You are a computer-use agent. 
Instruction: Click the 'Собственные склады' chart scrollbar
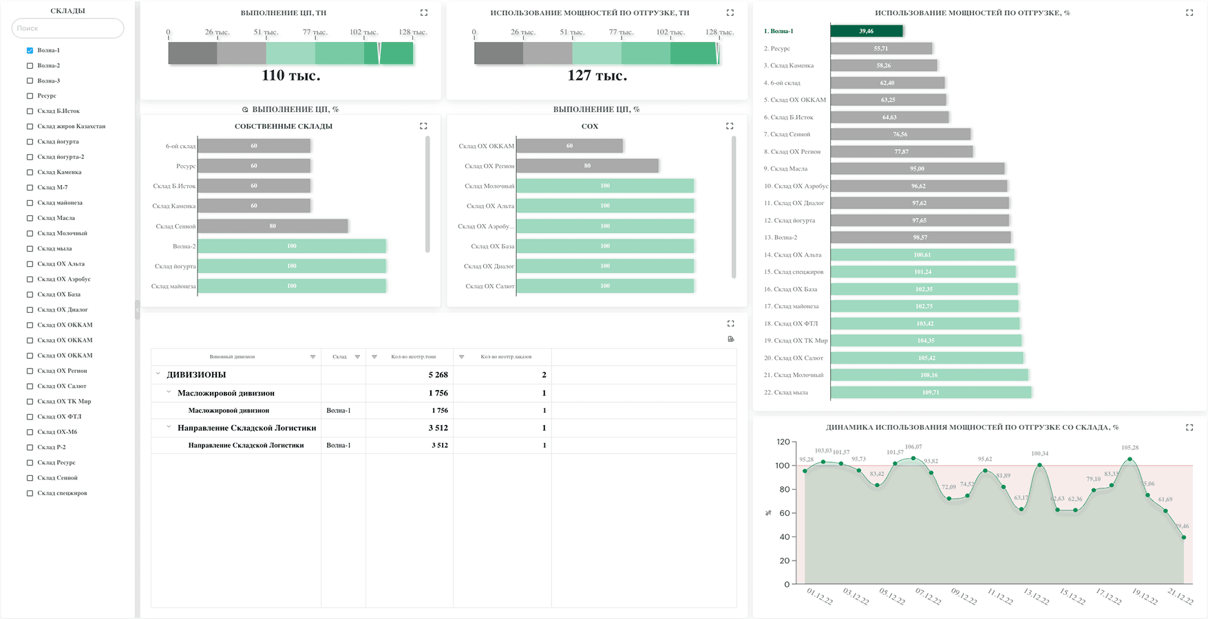click(427, 195)
